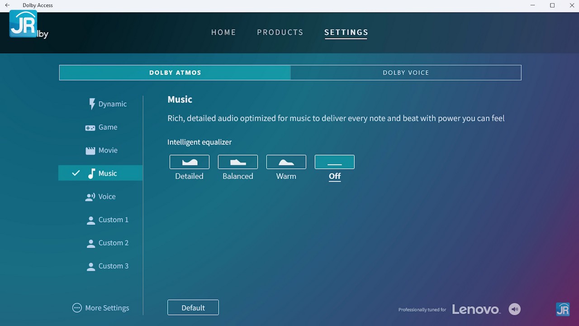The height and width of the screenshot is (326, 579).
Task: Open the Custom 2 user profile
Action: pos(107,243)
